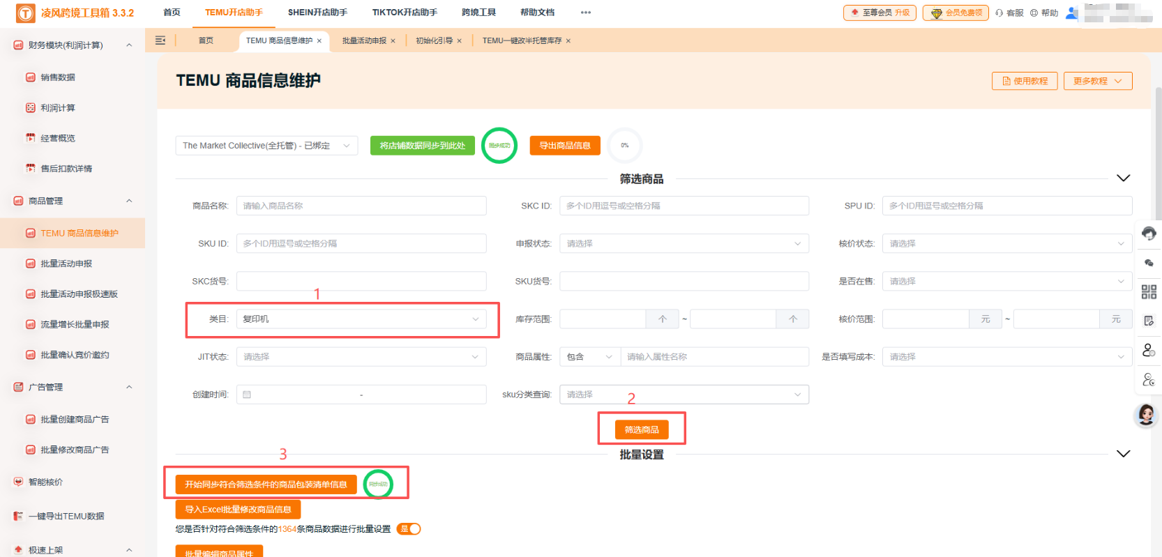The height and width of the screenshot is (557, 1162).
Task: Select SHEIN开店助手 in top navigation
Action: pyautogui.click(x=317, y=13)
